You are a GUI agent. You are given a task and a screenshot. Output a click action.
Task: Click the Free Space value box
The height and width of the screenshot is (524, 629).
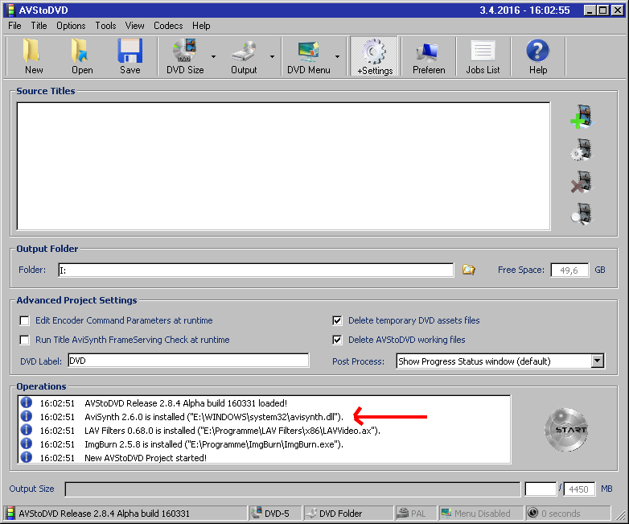[x=569, y=270]
